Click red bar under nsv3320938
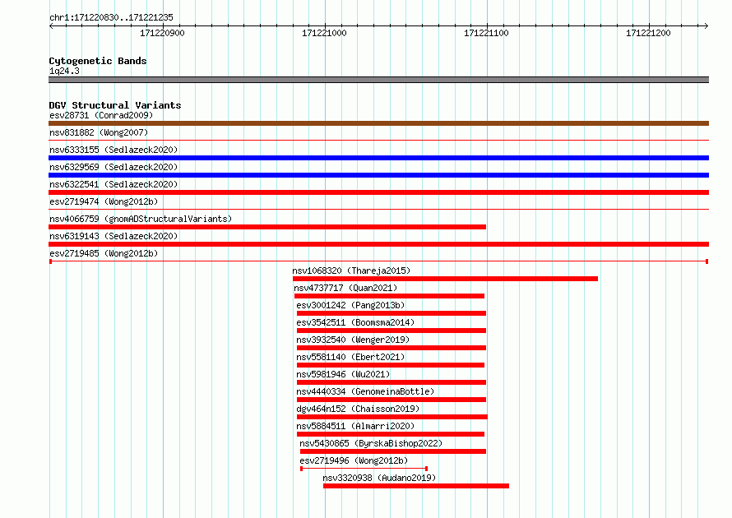This screenshot has height=518, width=732. (416, 486)
